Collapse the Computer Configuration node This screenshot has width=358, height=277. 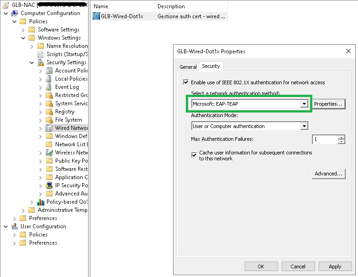tap(5, 14)
